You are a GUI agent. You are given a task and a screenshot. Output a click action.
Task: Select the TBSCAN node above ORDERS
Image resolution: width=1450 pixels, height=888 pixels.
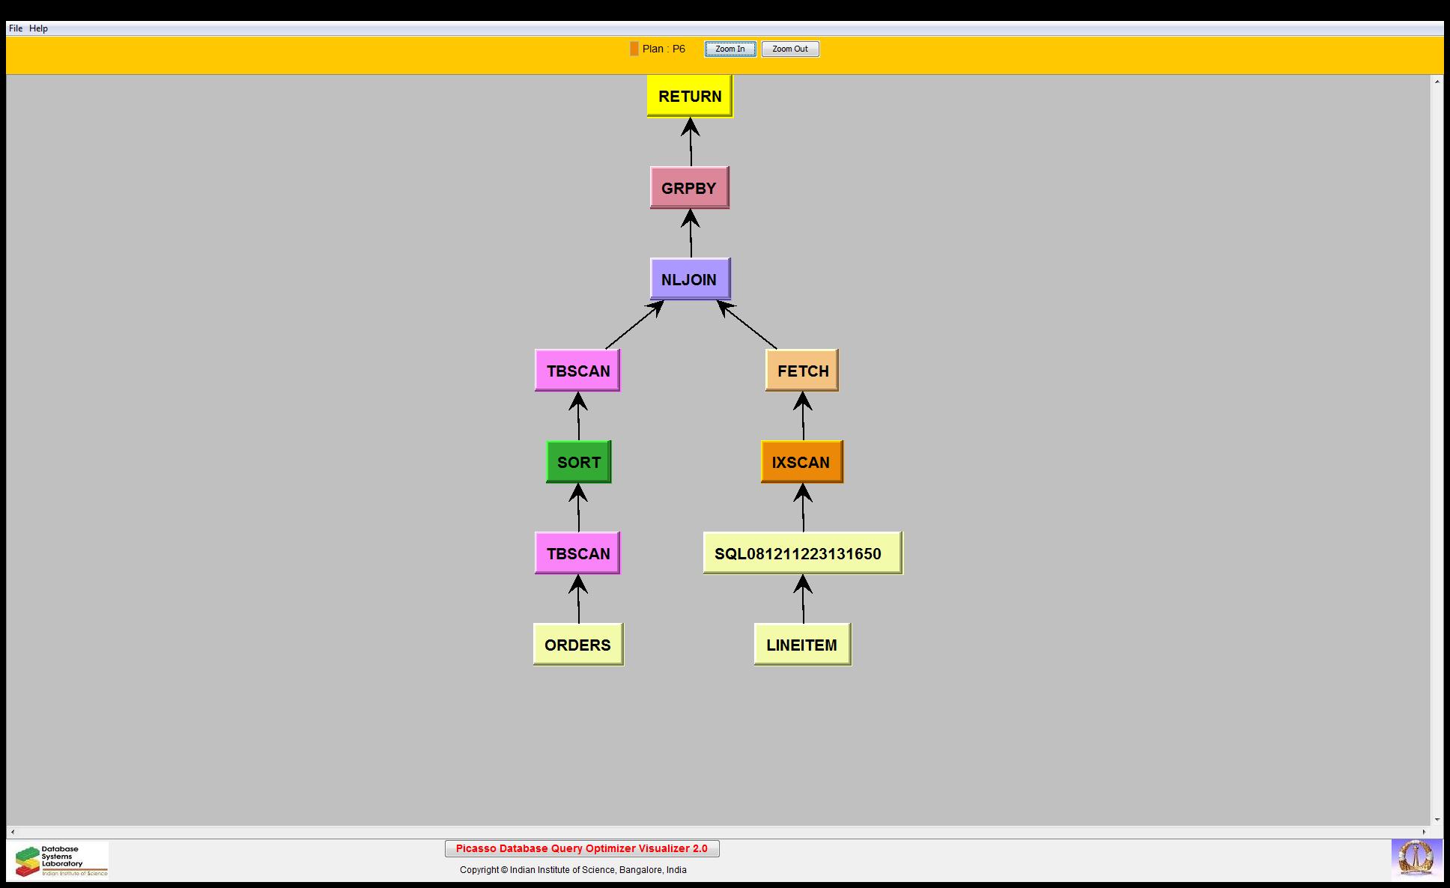(577, 553)
